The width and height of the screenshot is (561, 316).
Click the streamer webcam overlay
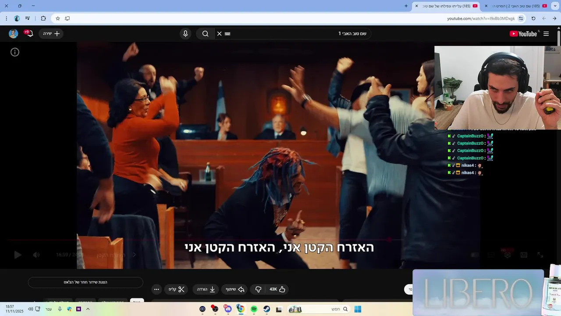pos(497,88)
